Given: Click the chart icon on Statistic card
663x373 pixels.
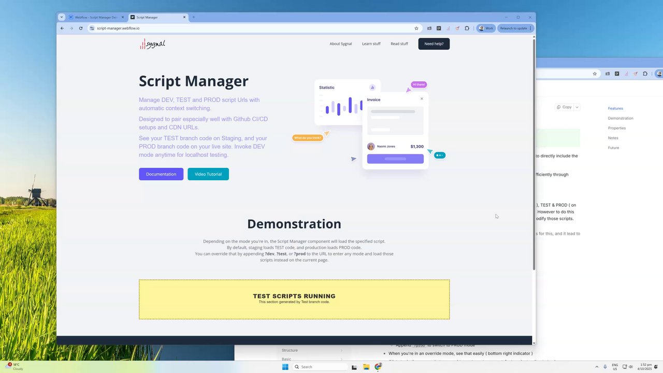Looking at the screenshot, I should pyautogui.click(x=372, y=88).
